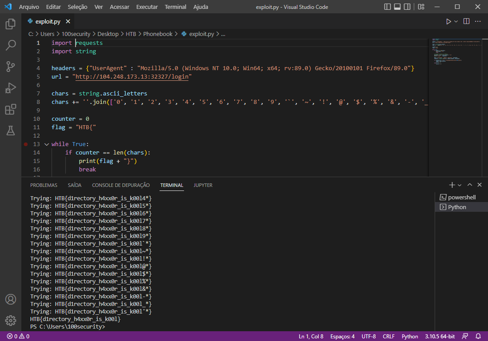Screen dimensions: 488x341
Task: Open the Editar menu
Action: click(53, 7)
